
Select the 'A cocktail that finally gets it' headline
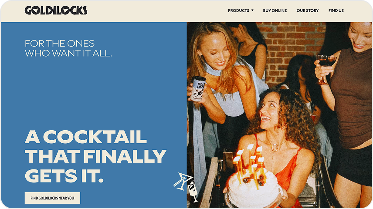95,156
